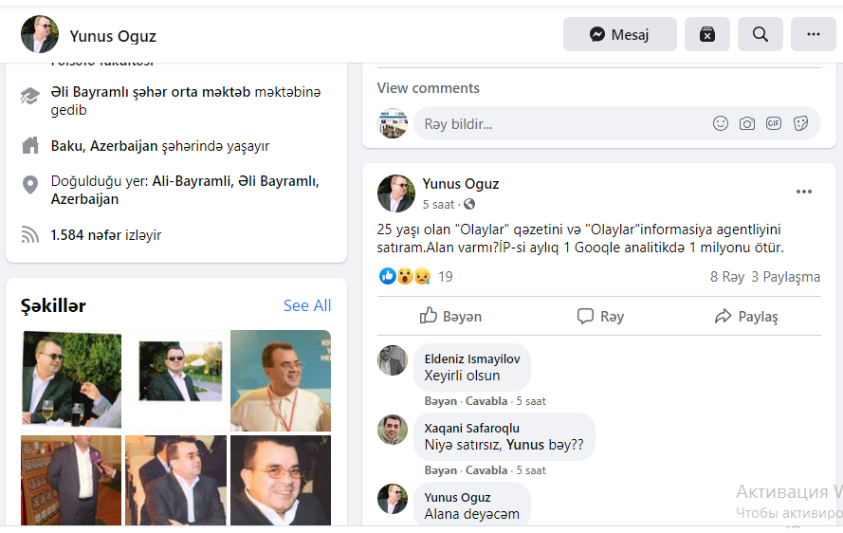Image resolution: width=843 pixels, height=533 pixels.
Task: Open Mesaj messenger button
Action: pyautogui.click(x=619, y=34)
